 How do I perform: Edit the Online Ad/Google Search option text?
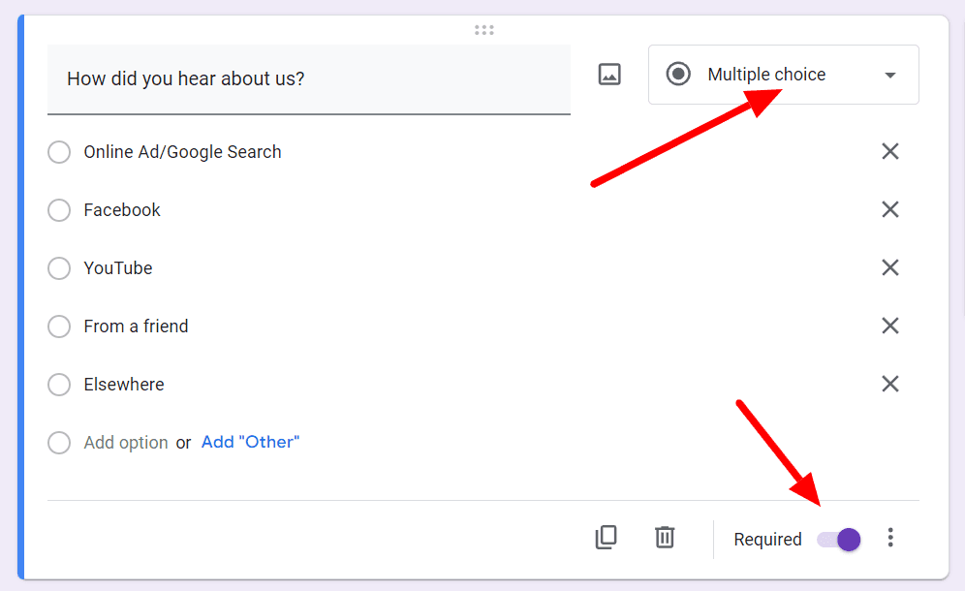[182, 152]
